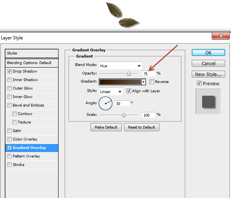This screenshot has width=231, height=198.
Task: Click the Opacity slider handle
Action: 129,74
